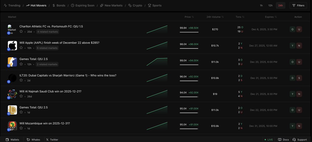The width and height of the screenshot is (312, 142).
Task: Open the New Markets tab
Action: (111, 5)
